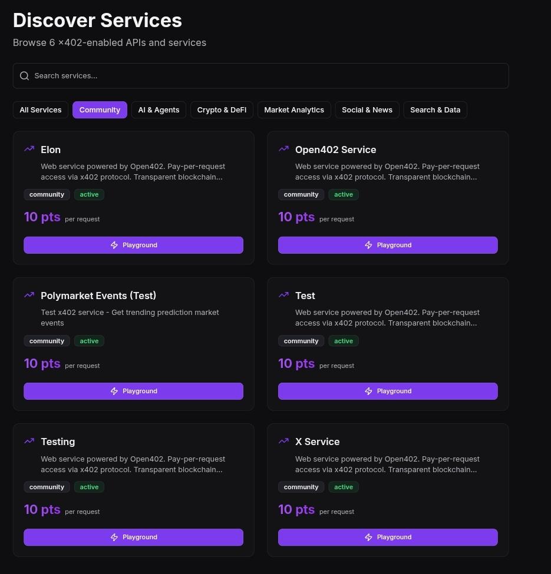Toggle the active badge on X Service card
Viewport: 551px width, 574px height.
click(x=344, y=487)
